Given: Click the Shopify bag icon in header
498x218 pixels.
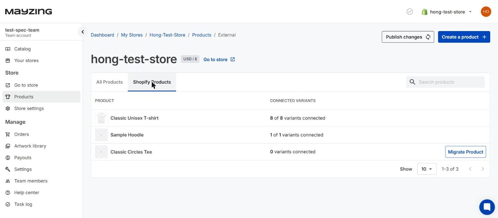Looking at the screenshot, I should tap(424, 12).
